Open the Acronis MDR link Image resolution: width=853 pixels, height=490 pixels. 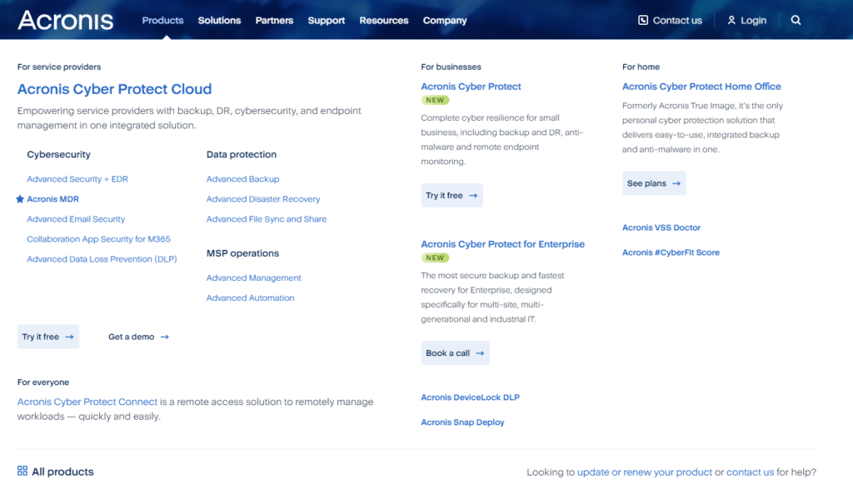click(52, 198)
